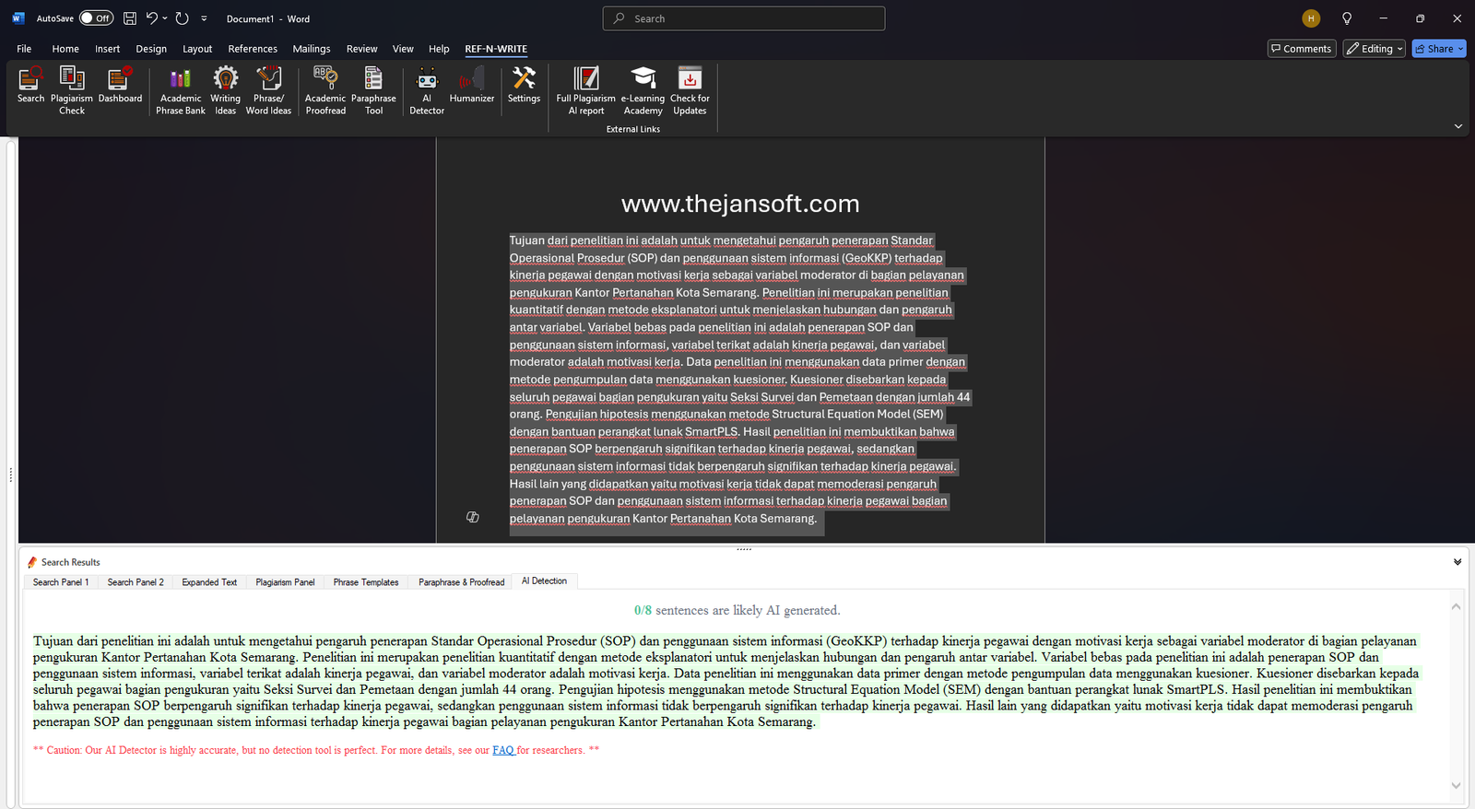The height and width of the screenshot is (809, 1475).
Task: Switch to the View tab
Action: click(x=403, y=49)
